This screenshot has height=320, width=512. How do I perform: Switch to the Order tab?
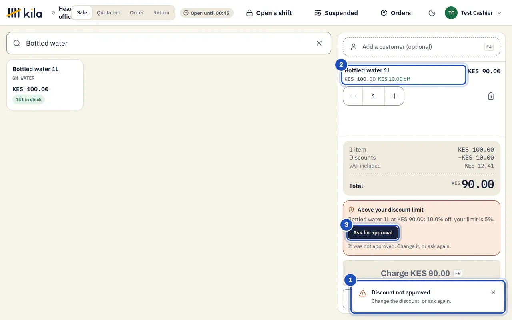[x=137, y=13]
